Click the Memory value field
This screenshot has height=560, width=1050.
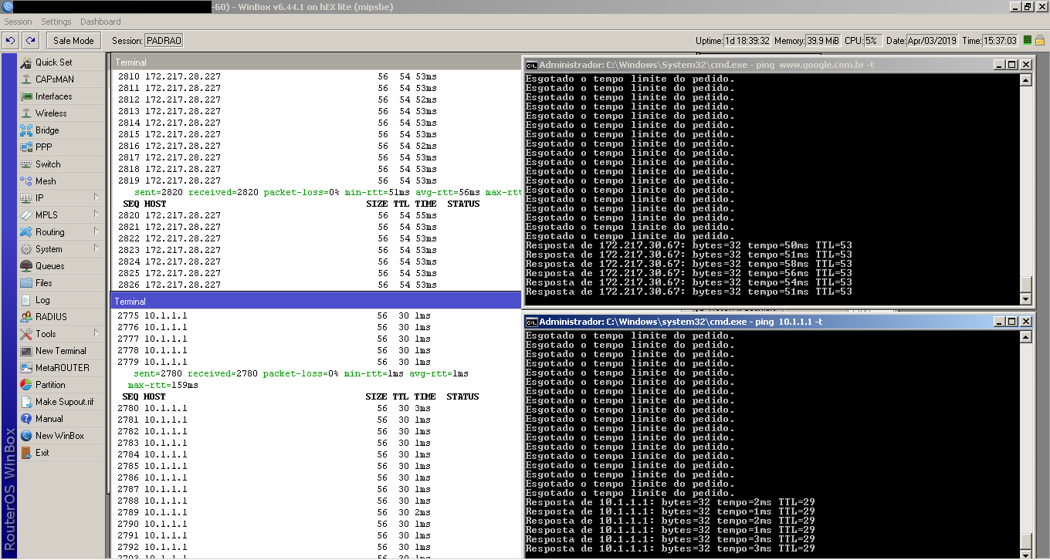tap(824, 40)
